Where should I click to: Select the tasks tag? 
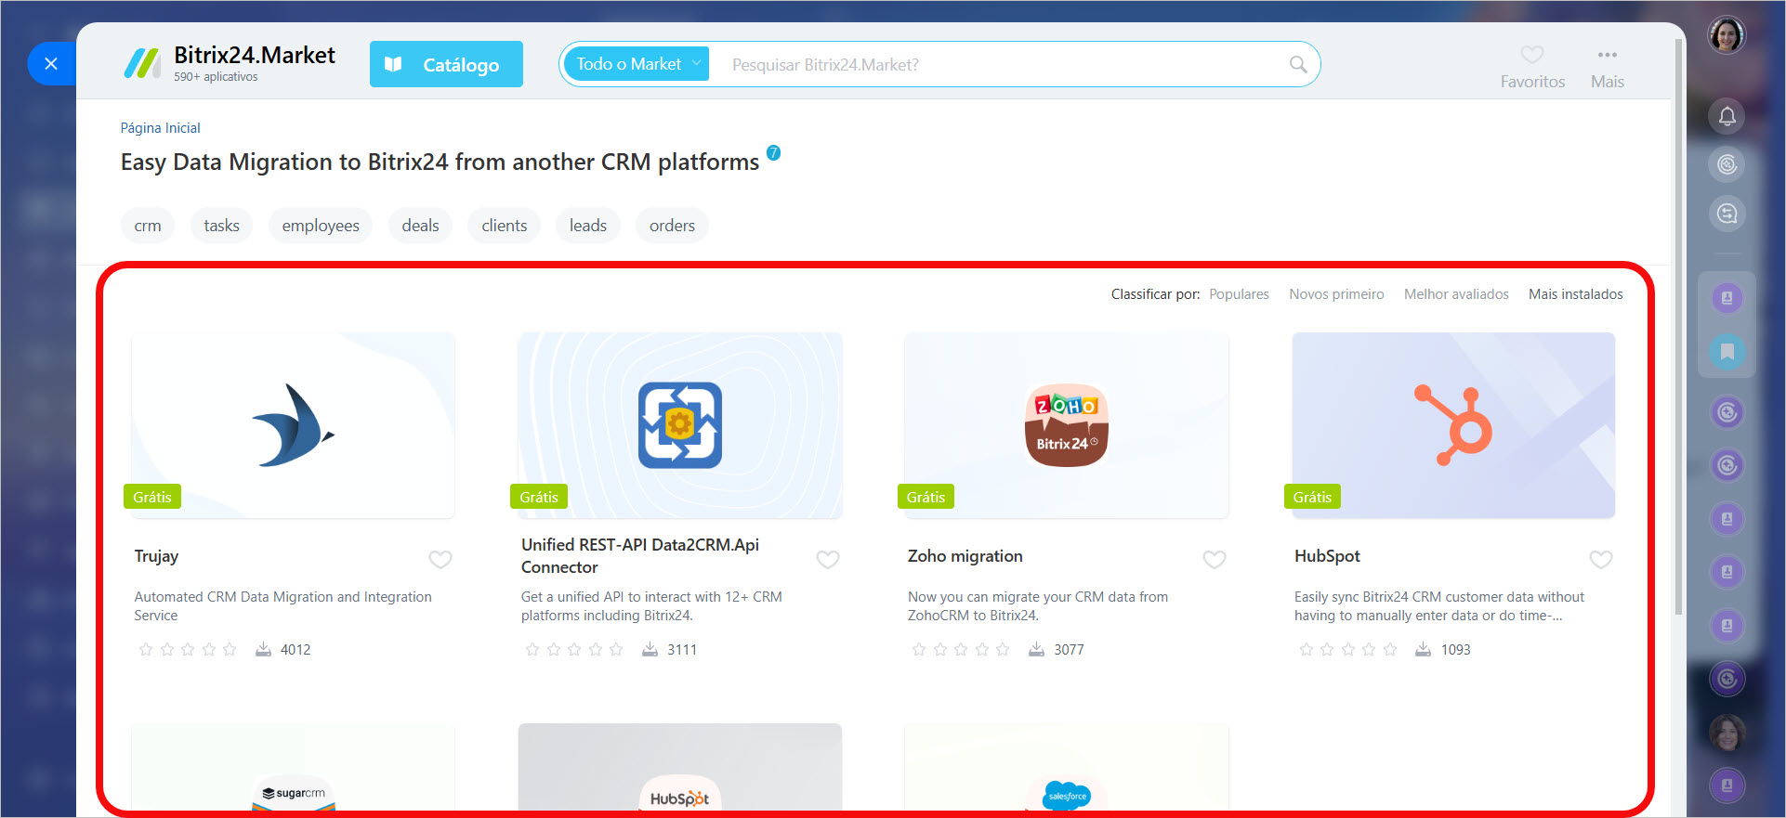click(221, 226)
